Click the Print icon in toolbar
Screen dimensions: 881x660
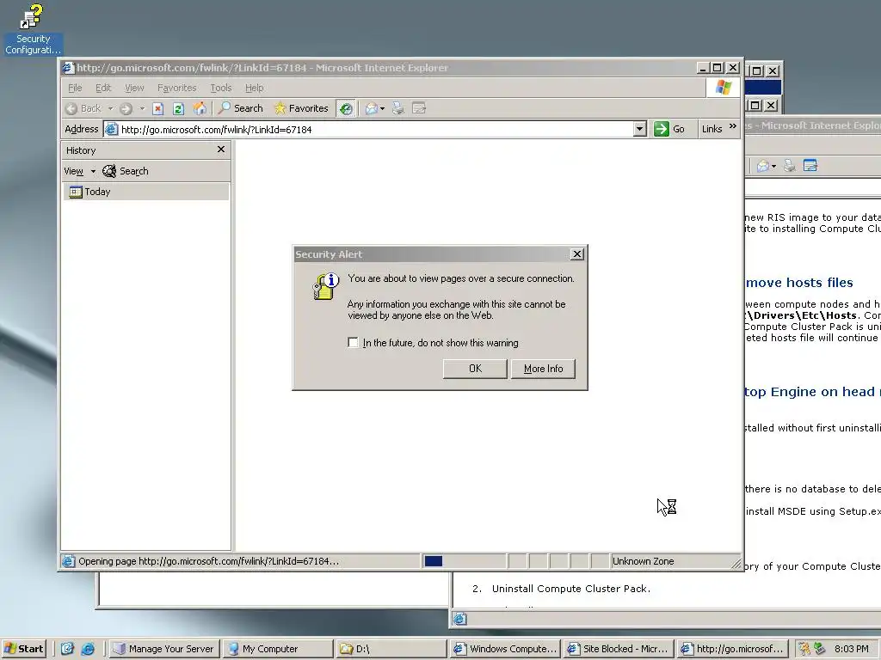pos(397,108)
